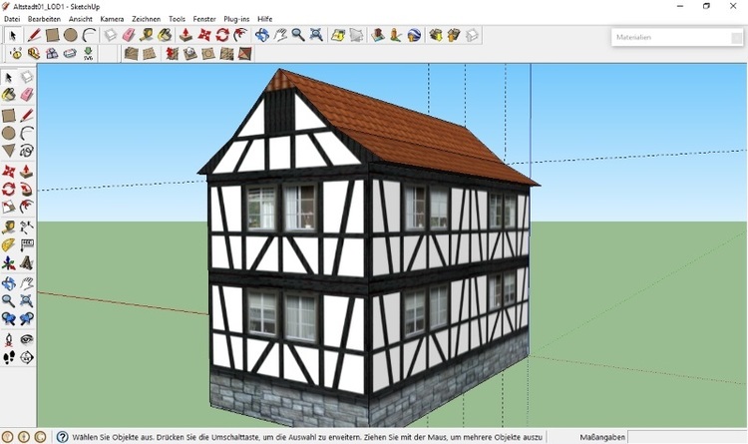Activate the 3D Text tool
The height and width of the screenshot is (444, 748).
coord(26,263)
